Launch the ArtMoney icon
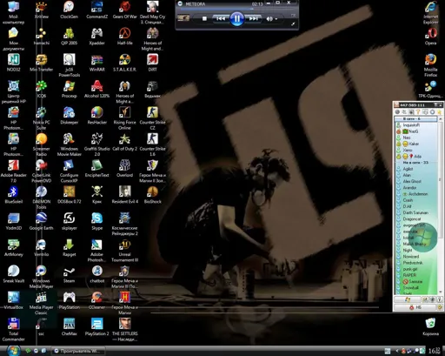This screenshot has width=445, height=356. tap(13, 248)
